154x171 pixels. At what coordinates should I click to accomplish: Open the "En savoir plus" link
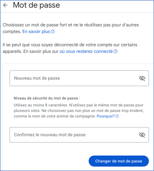tap(36, 31)
